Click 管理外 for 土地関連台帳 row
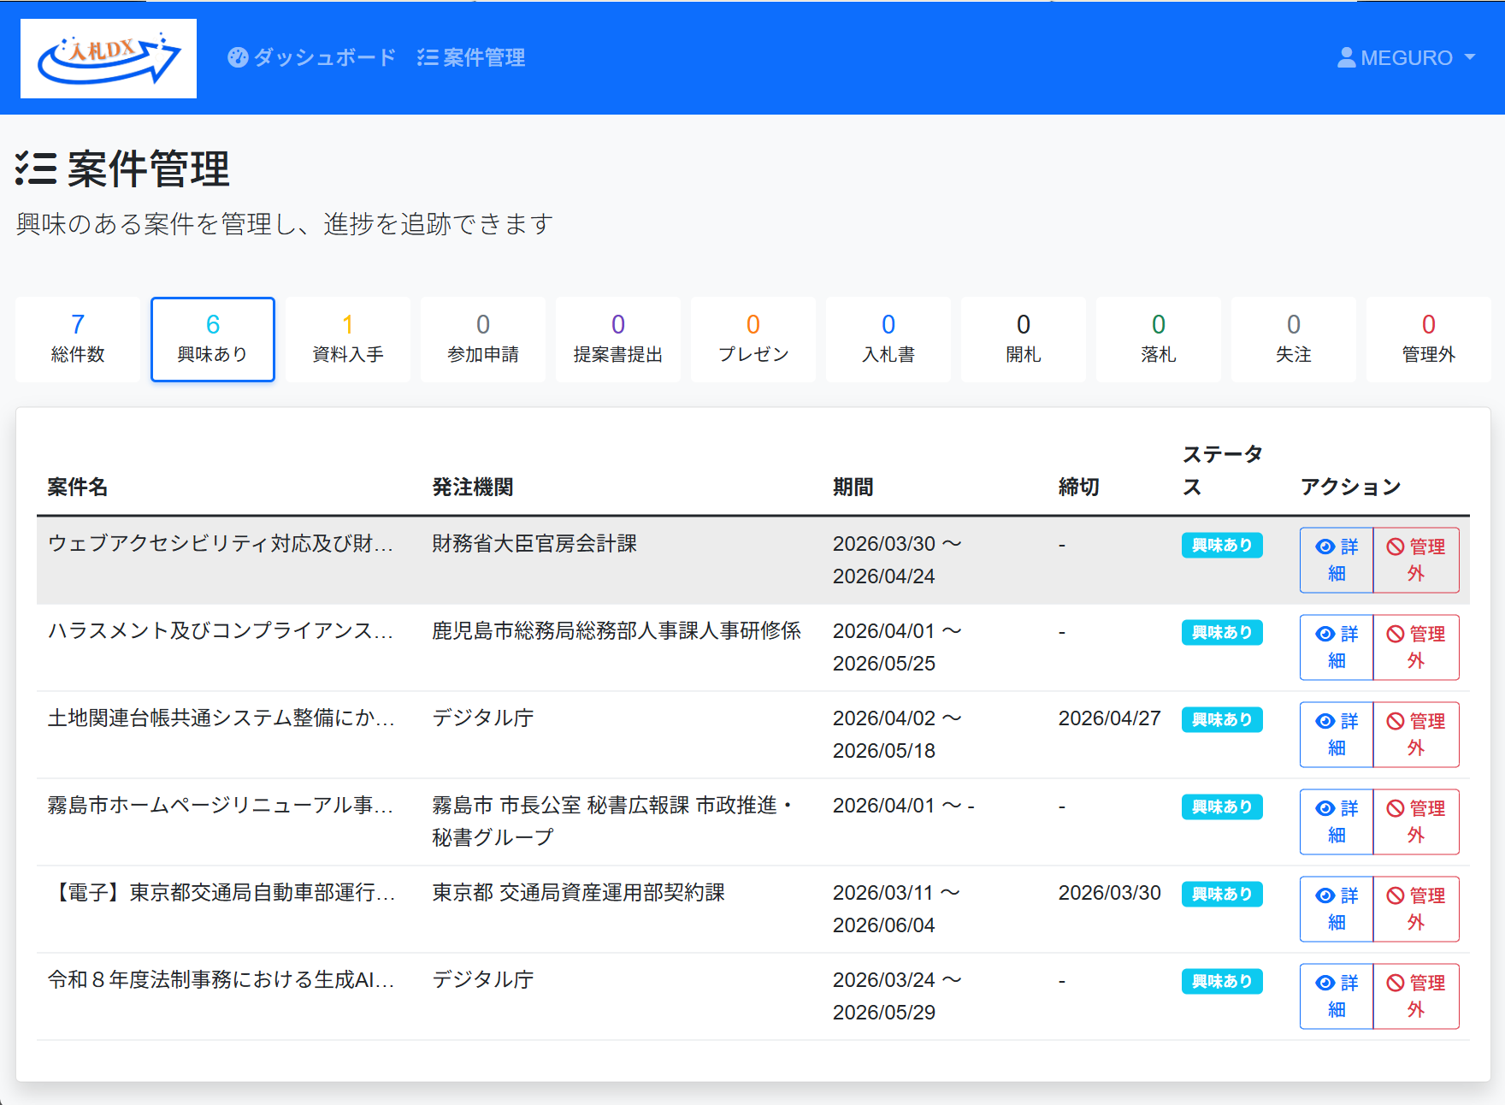This screenshot has height=1105, width=1505. (1416, 735)
